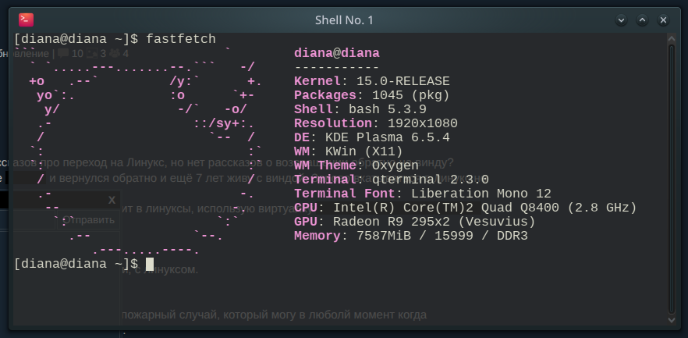Click the Kernel 15.0-RELEASE line

(x=371, y=81)
